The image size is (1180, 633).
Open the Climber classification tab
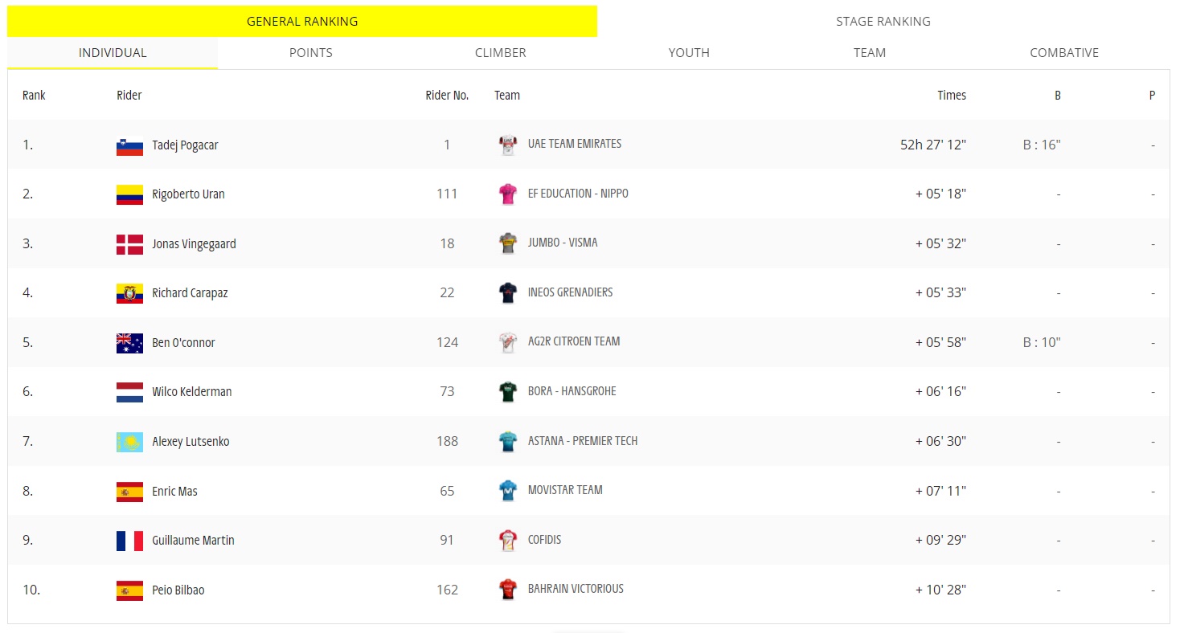click(501, 53)
